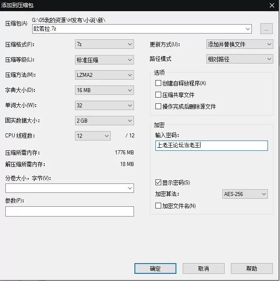This screenshot has height=281, width=280.
Task: Open the CPU 线程数 12 dropdown
Action: coord(93,136)
